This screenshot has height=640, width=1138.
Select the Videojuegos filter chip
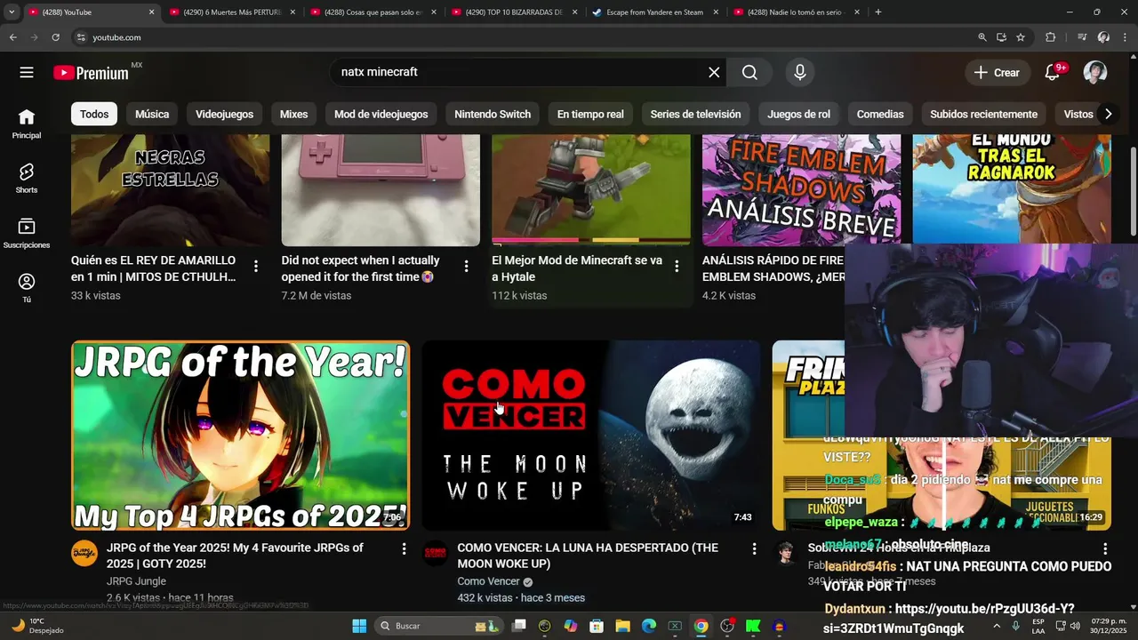[x=224, y=114]
